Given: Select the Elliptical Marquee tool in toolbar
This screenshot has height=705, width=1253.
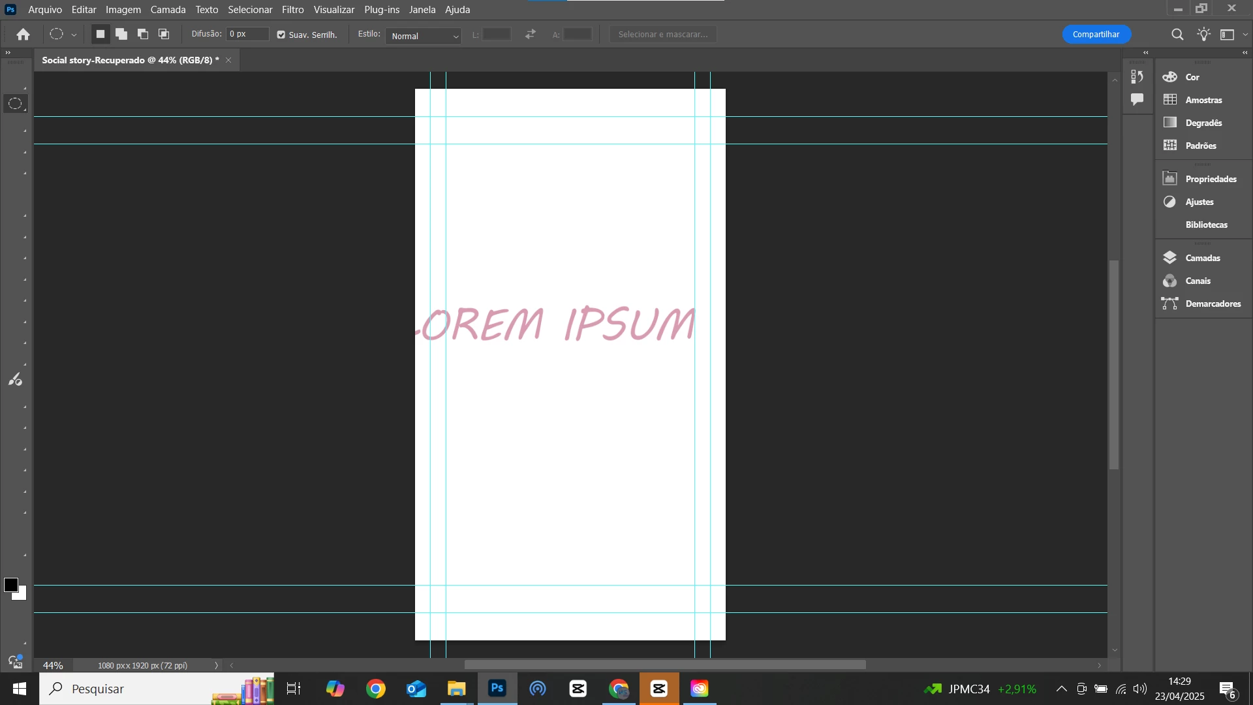Looking at the screenshot, I should click(x=15, y=104).
